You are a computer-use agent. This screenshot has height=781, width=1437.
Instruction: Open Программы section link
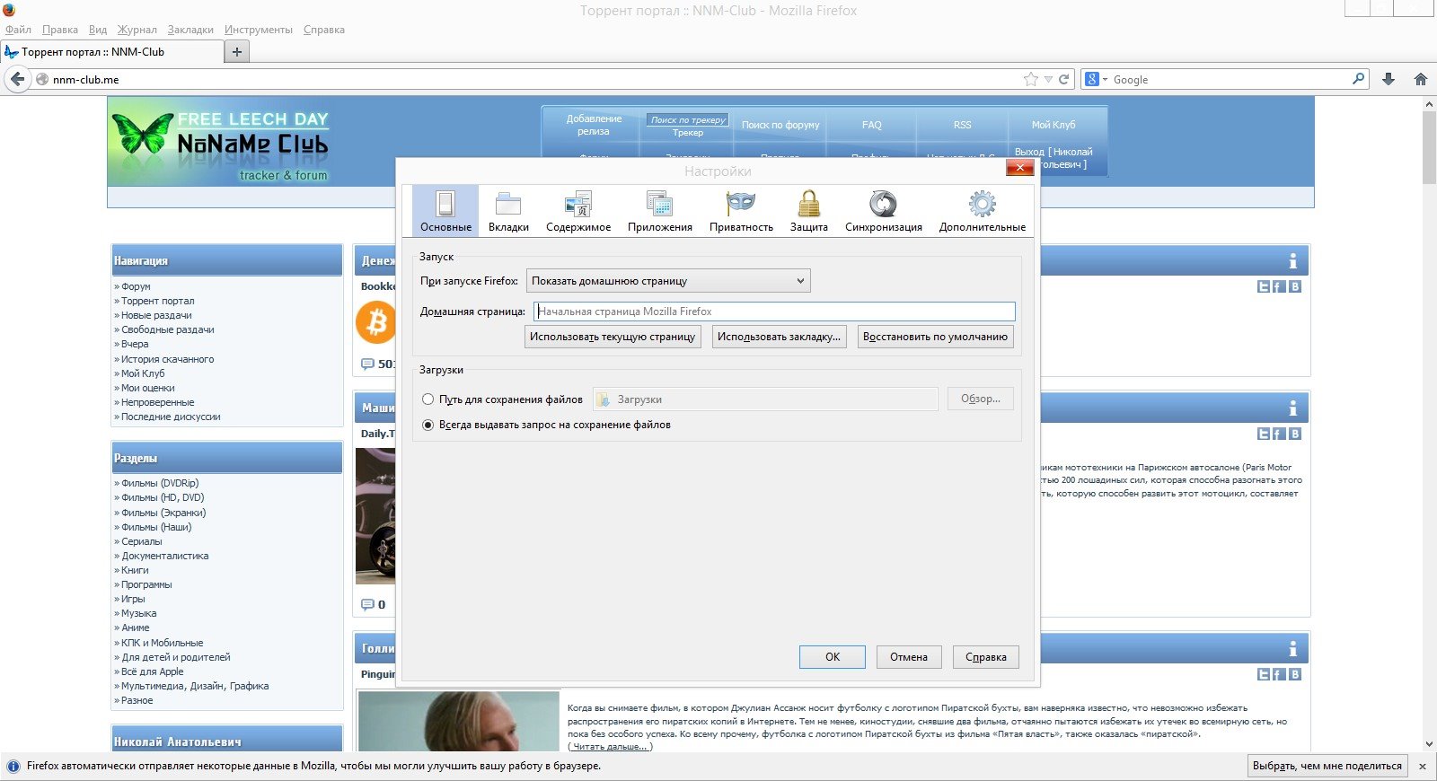click(x=146, y=584)
